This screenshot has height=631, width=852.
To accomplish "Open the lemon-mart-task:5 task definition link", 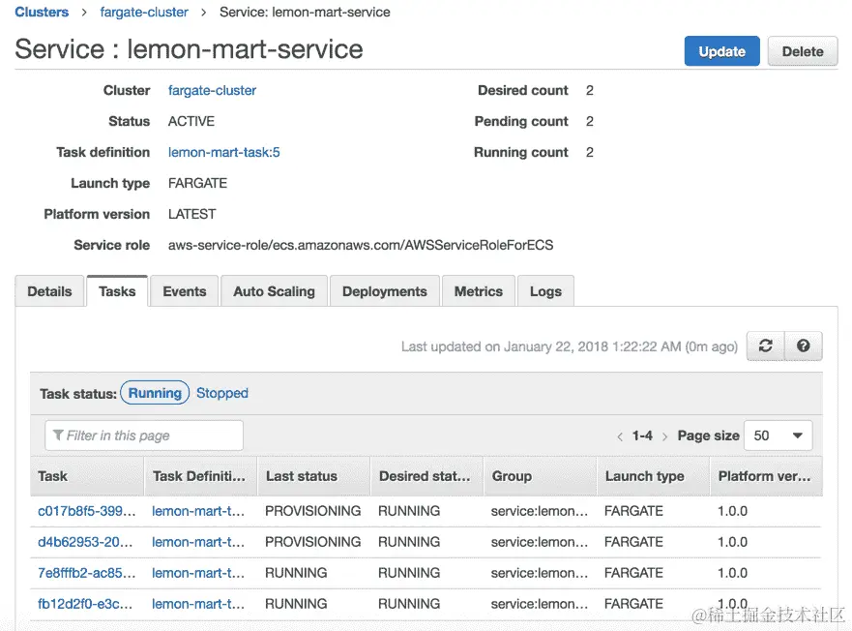I will (x=223, y=152).
